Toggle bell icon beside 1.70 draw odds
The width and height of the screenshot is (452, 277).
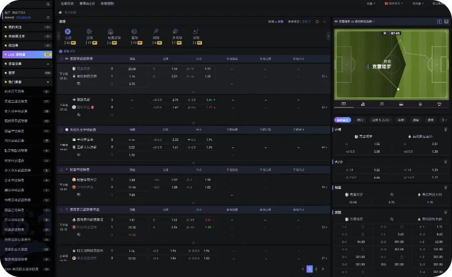click(112, 155)
